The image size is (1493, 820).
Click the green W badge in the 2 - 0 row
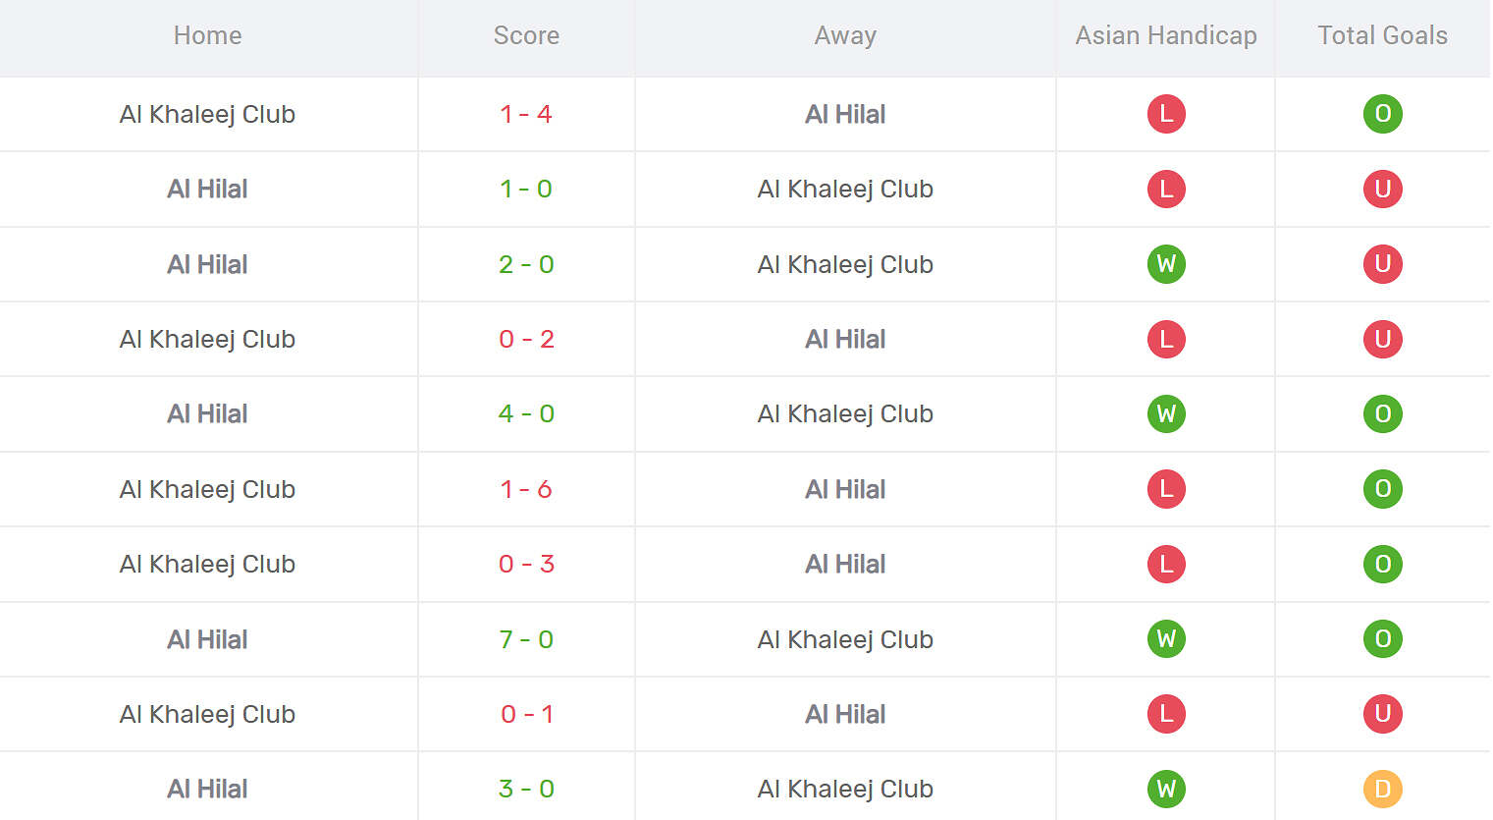(x=1166, y=264)
